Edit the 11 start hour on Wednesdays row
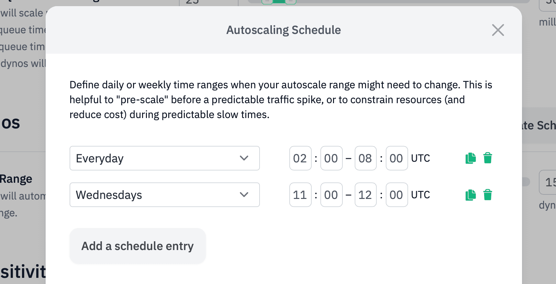This screenshot has width=556, height=284. pos(300,195)
